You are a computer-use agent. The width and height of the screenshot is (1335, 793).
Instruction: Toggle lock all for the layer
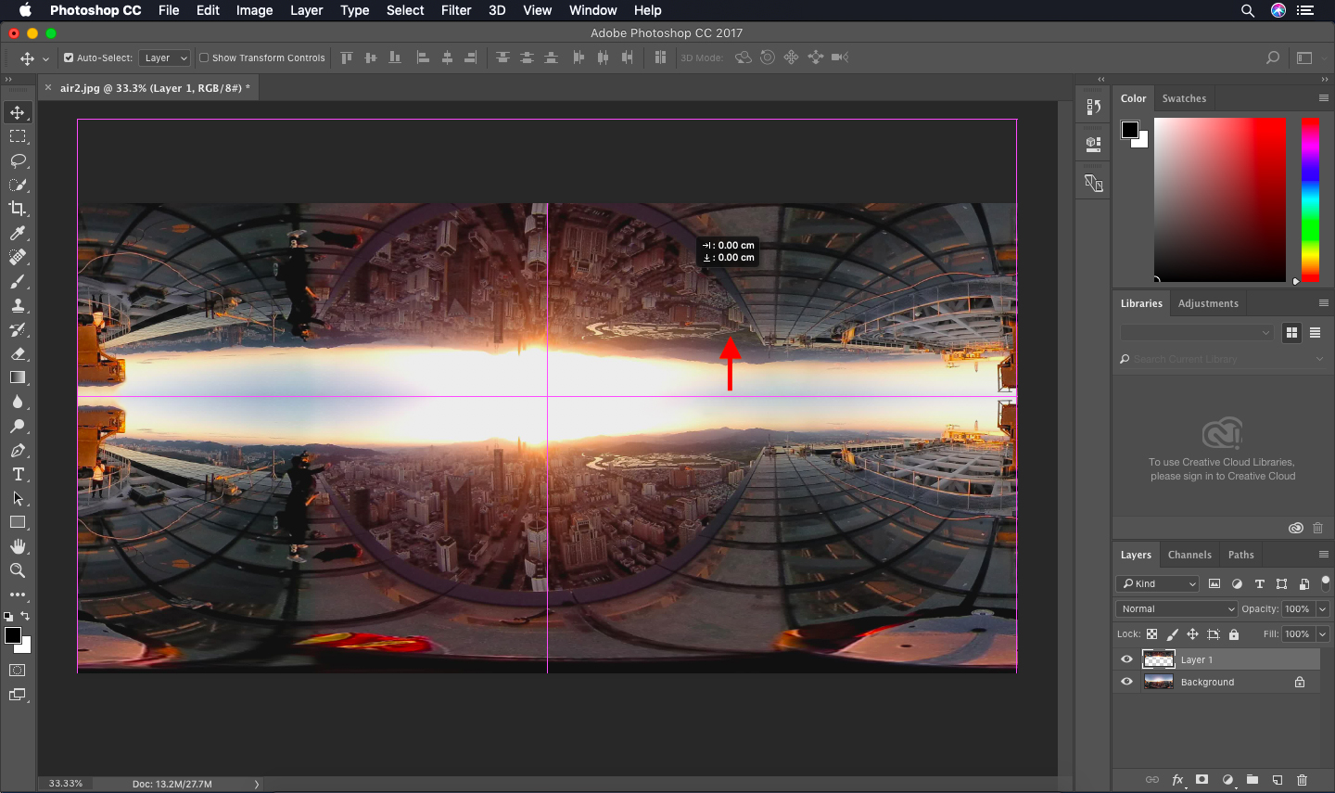click(x=1234, y=634)
